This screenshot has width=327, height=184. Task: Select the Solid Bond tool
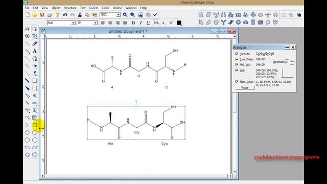(x=27, y=43)
